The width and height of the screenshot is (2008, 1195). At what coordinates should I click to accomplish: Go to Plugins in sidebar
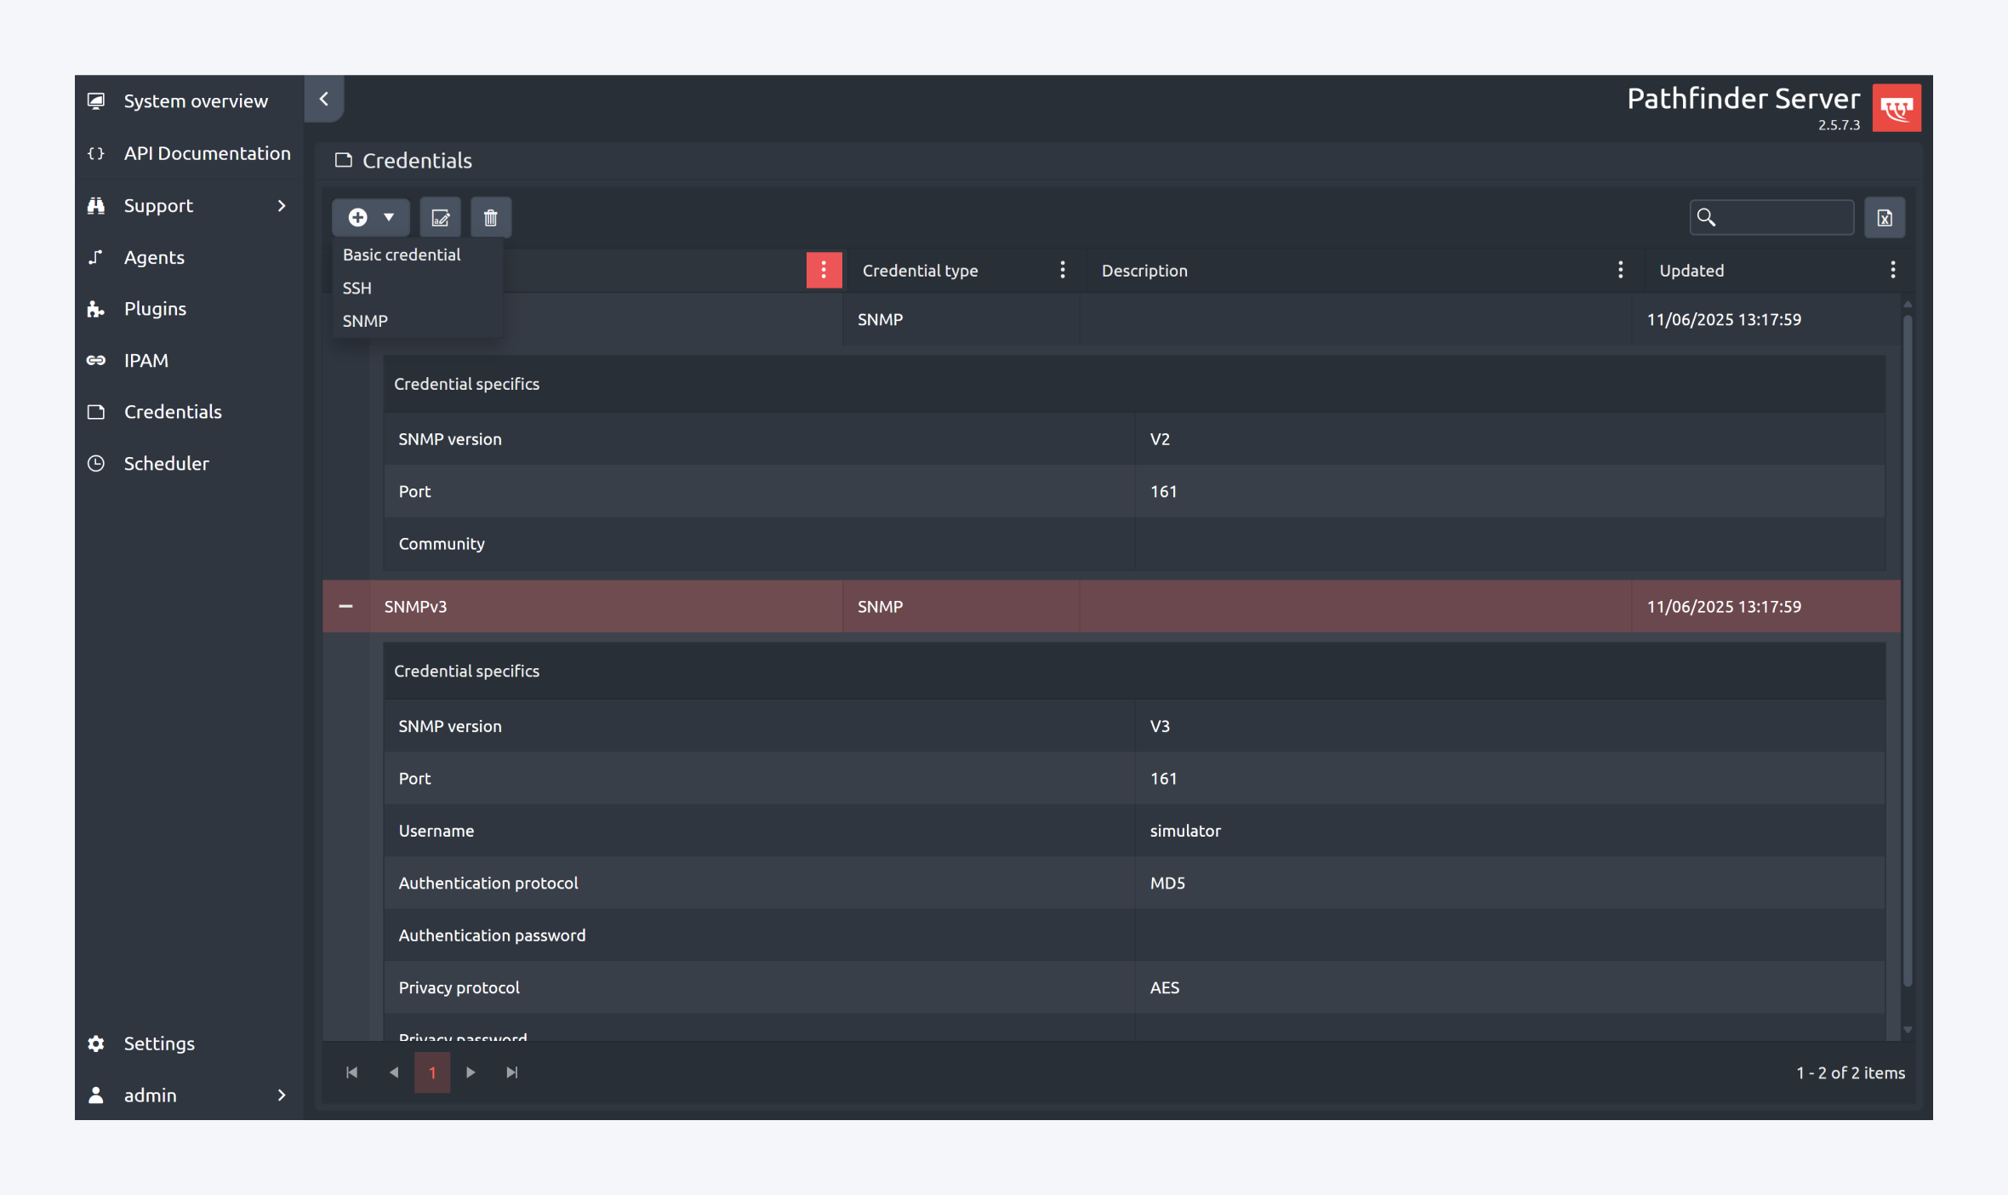click(x=155, y=308)
